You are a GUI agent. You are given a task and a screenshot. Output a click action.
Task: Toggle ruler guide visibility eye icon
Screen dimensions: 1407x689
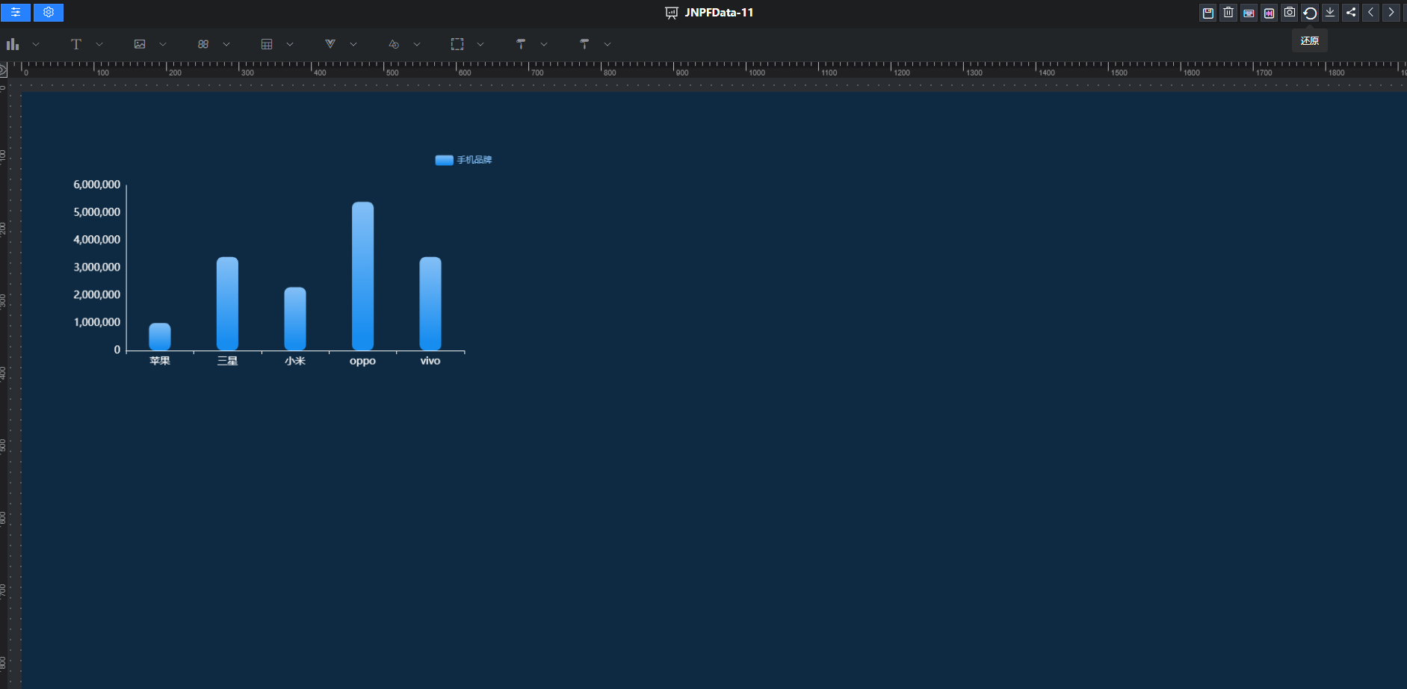coord(3,70)
